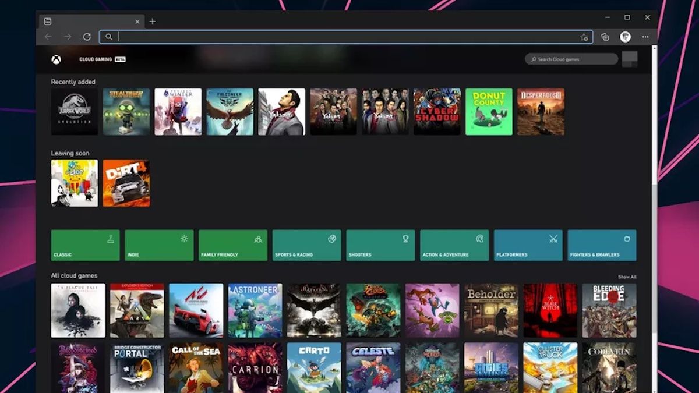
Task: Open the ARK Explorer's Edition tile
Action: click(137, 310)
